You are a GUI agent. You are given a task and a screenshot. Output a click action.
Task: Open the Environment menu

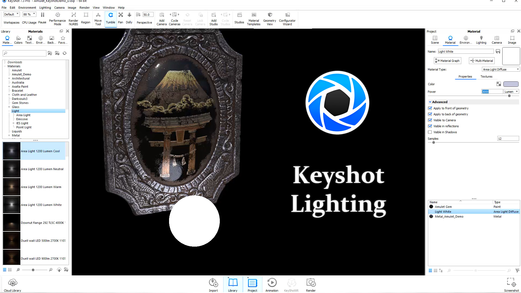(27, 8)
